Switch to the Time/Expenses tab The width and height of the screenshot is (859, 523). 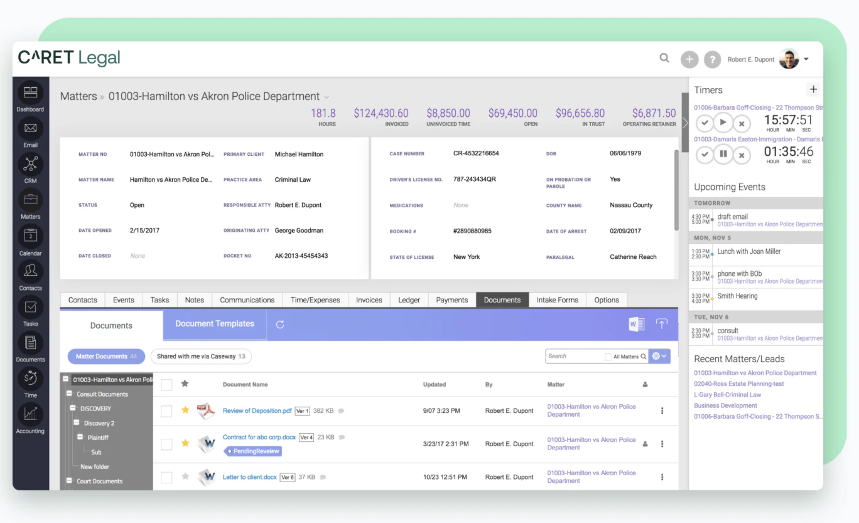(315, 300)
